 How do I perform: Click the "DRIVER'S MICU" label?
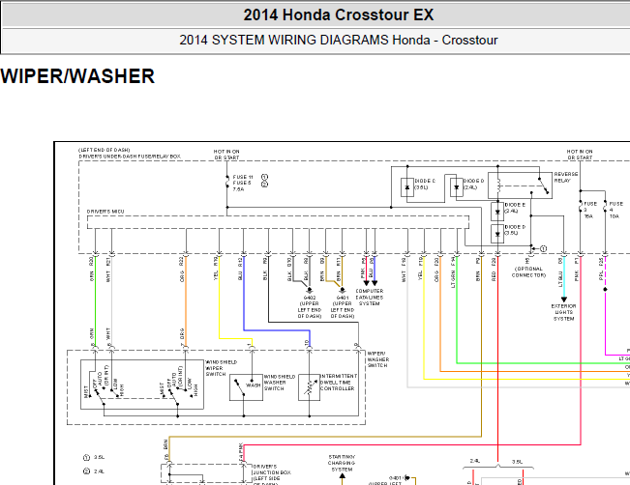[105, 212]
